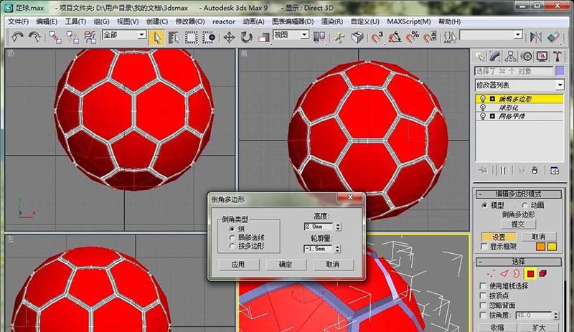Screen dimensions: 574x332
Task: Enable the 使用堆栈选择 checkbox
Action: [x=483, y=286]
